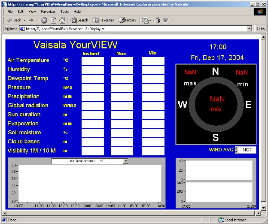Open the Search pane

(x=79, y=20)
